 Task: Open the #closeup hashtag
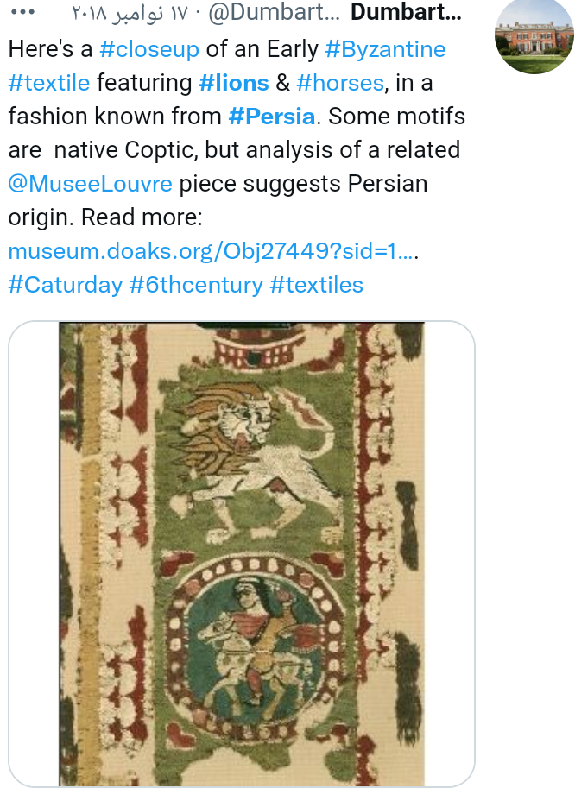click(x=149, y=48)
